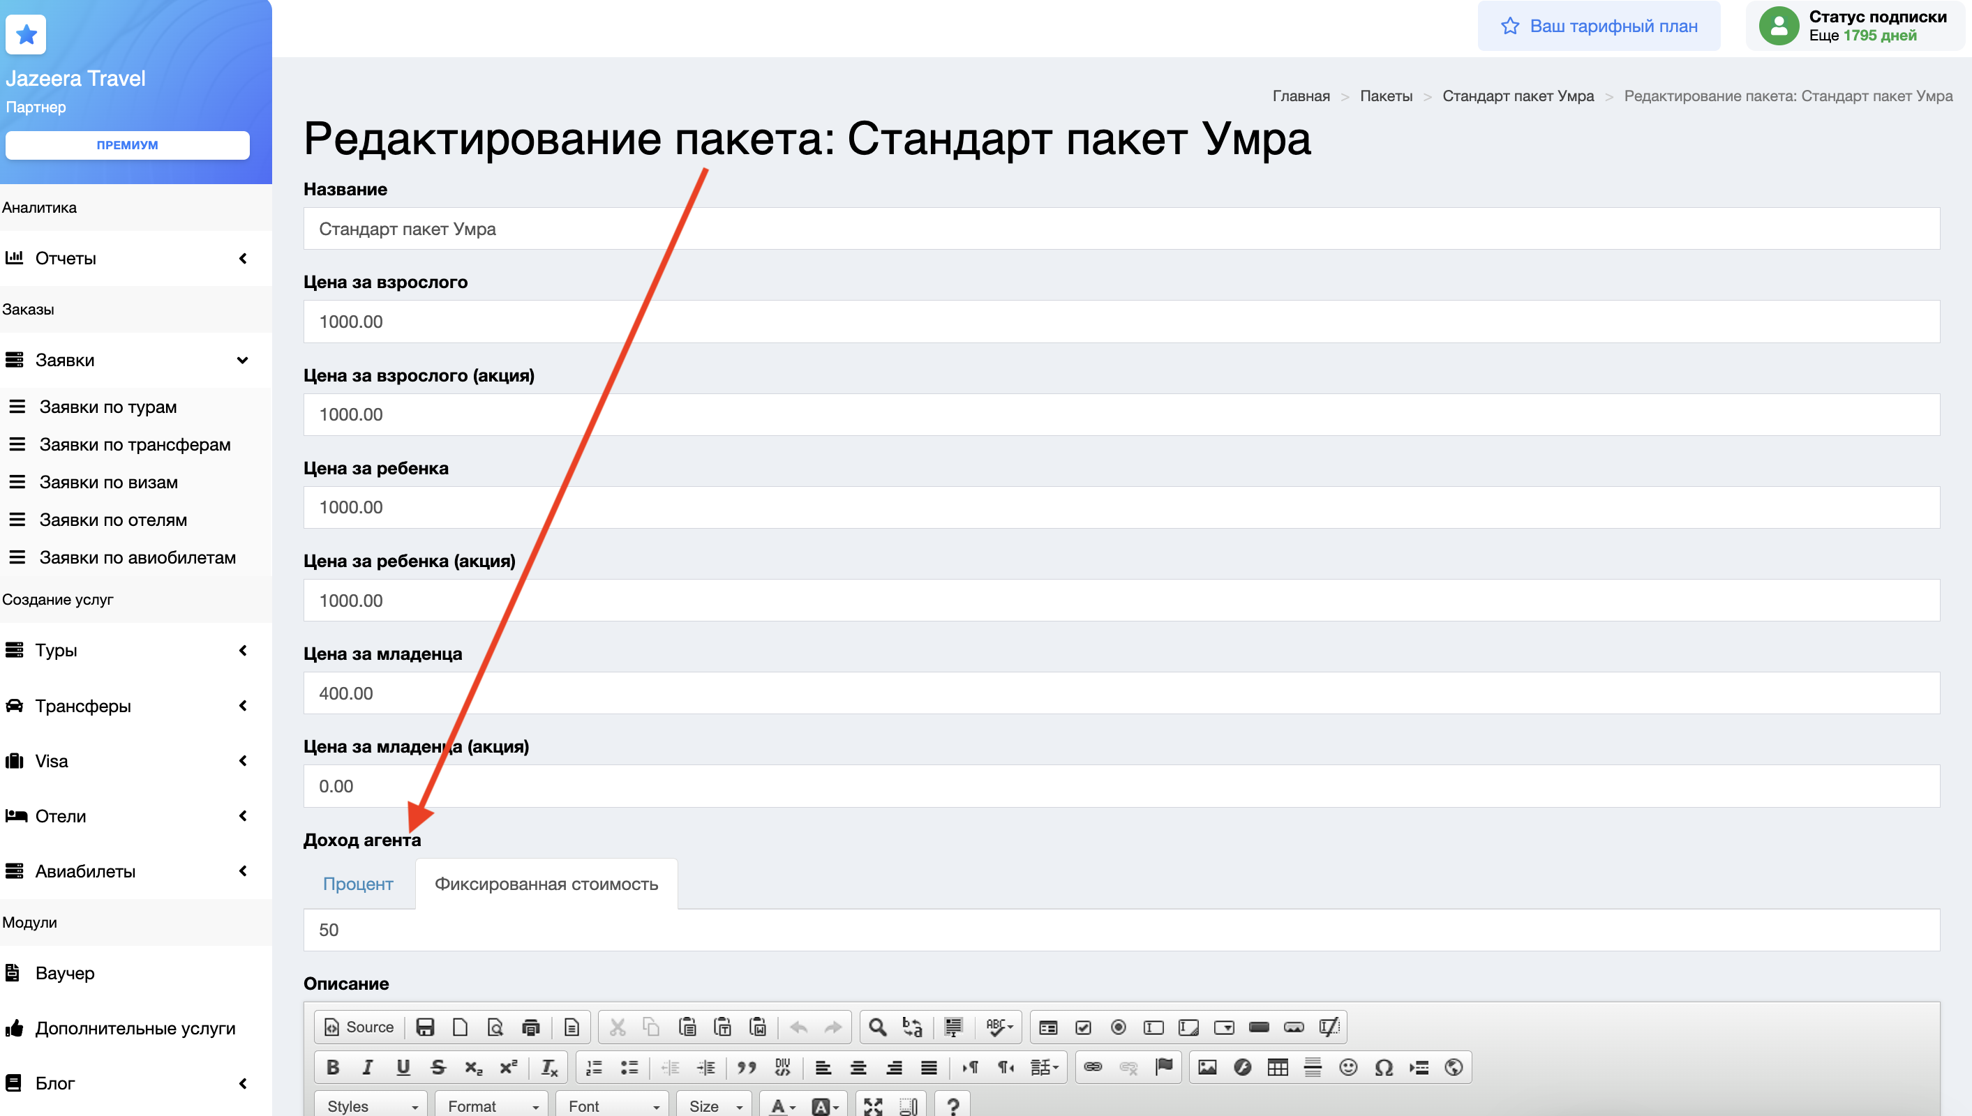
Task: Open the Format dropdown
Action: (x=491, y=1106)
